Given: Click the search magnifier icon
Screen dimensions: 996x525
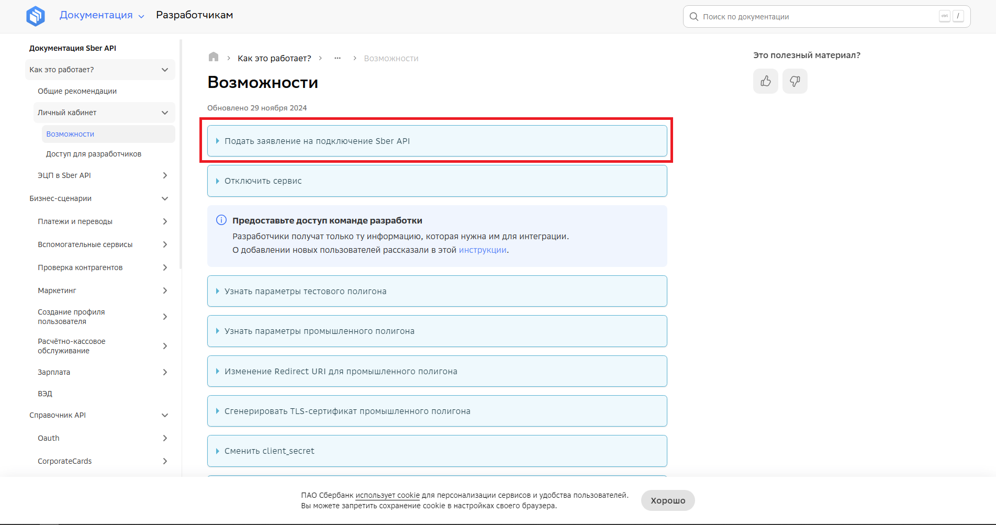Looking at the screenshot, I should [694, 17].
